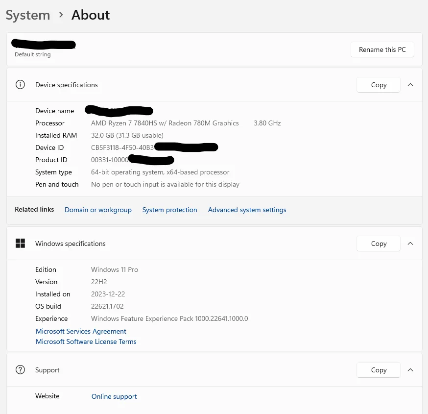Click the Support question mark icon
428x414 pixels.
pyautogui.click(x=20, y=370)
